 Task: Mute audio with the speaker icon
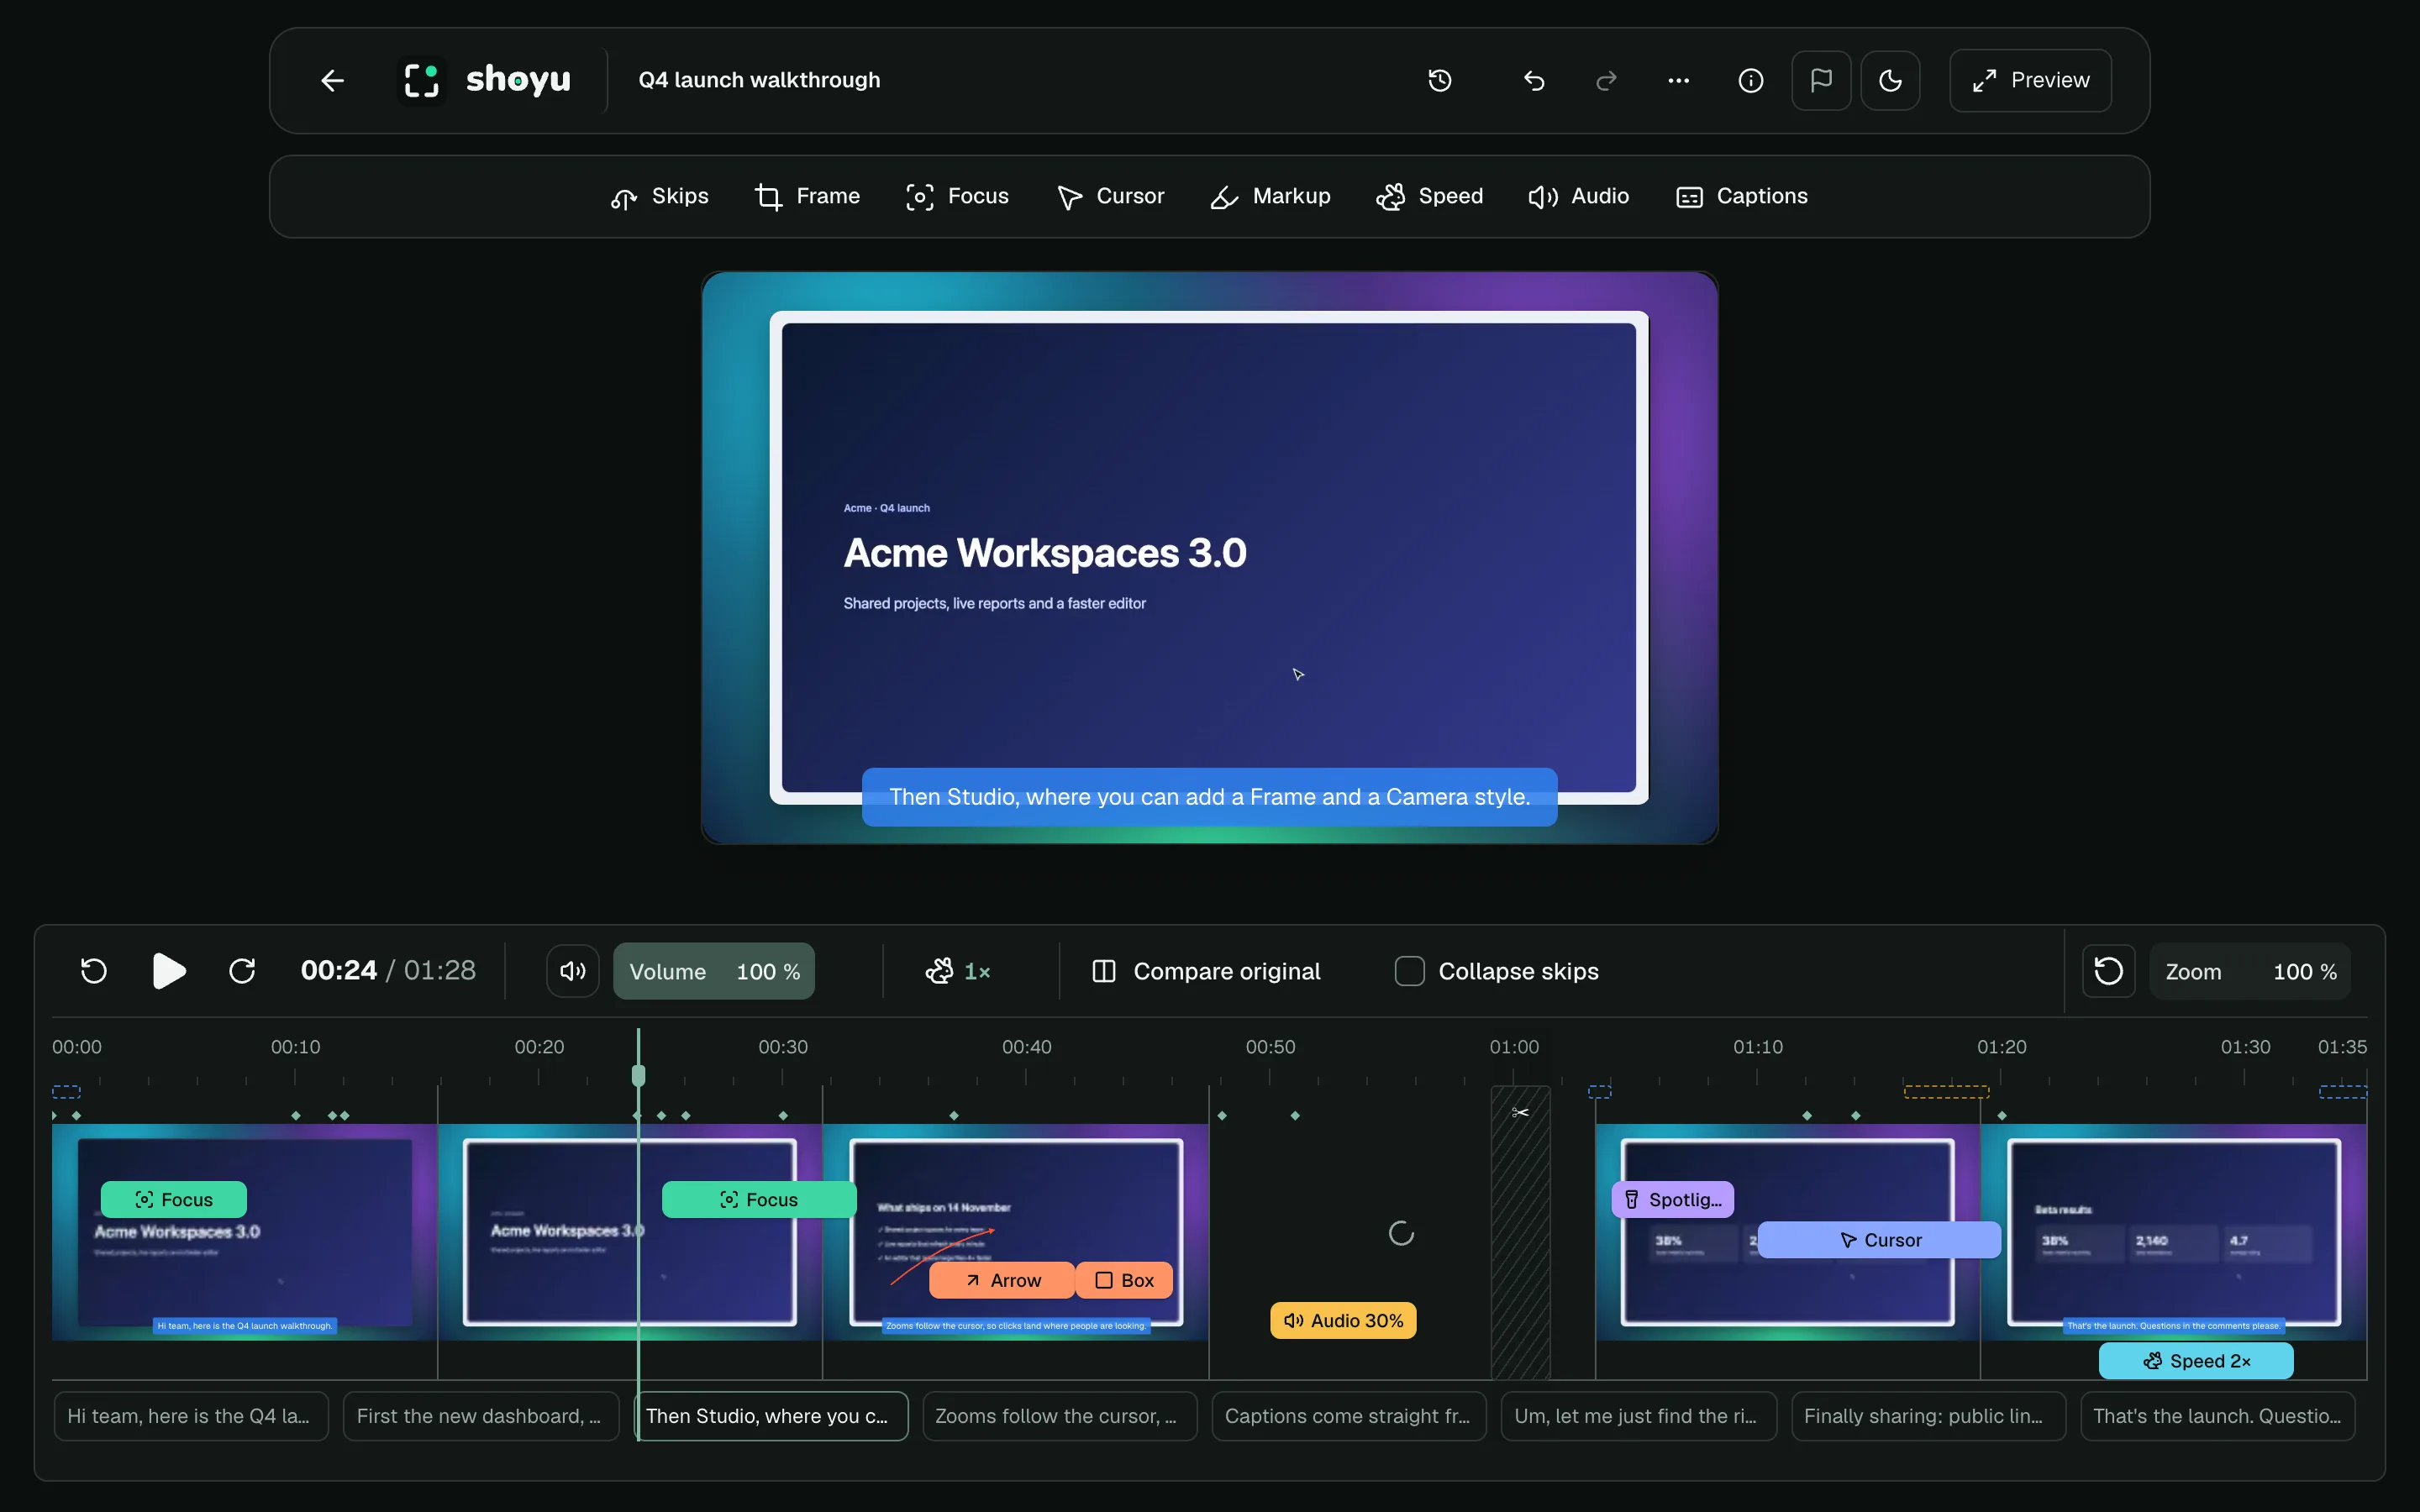pos(573,971)
